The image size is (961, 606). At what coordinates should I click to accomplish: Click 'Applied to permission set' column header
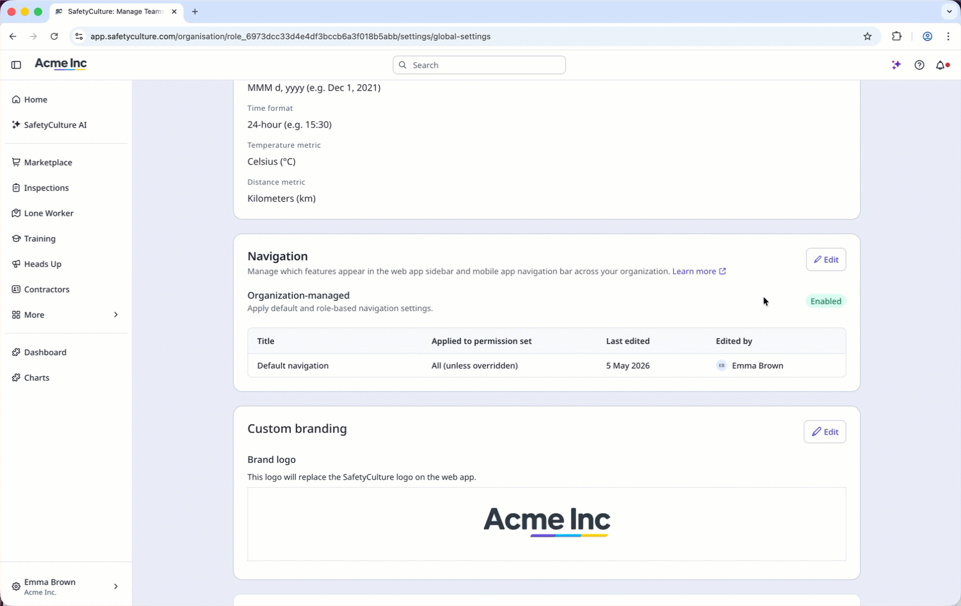tap(481, 341)
